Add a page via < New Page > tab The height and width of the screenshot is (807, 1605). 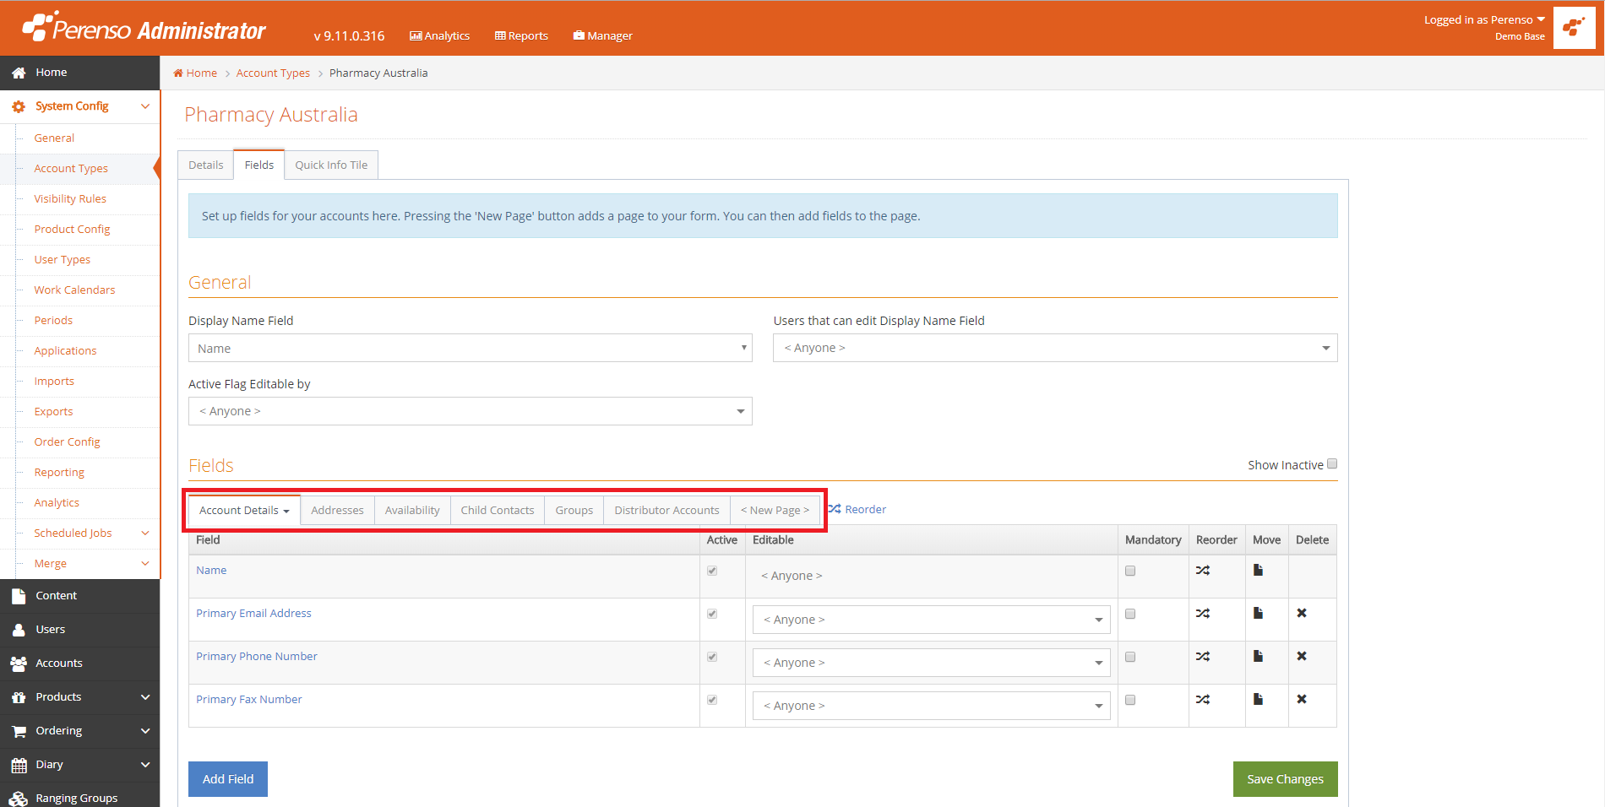tap(775, 510)
